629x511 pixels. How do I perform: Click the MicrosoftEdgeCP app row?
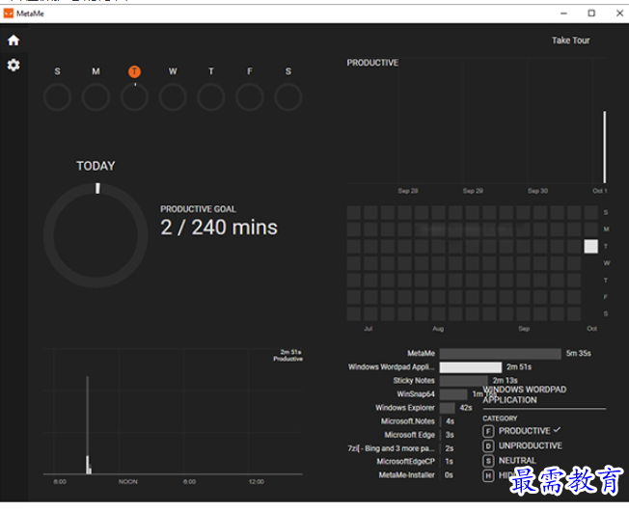tap(415, 462)
